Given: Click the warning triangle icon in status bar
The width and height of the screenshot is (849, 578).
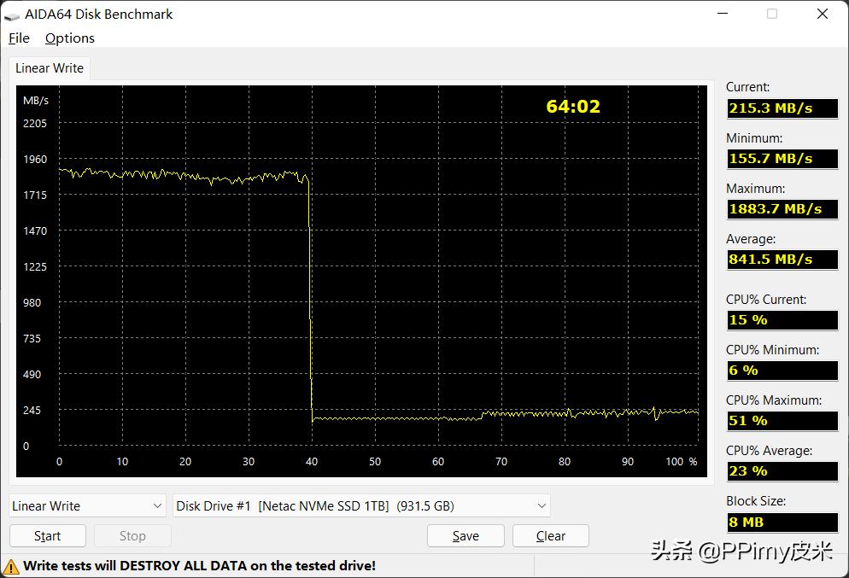Looking at the screenshot, I should click(x=11, y=567).
